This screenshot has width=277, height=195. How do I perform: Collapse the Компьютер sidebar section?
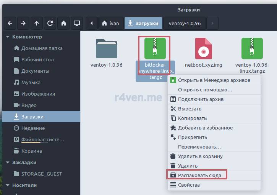click(x=8, y=37)
